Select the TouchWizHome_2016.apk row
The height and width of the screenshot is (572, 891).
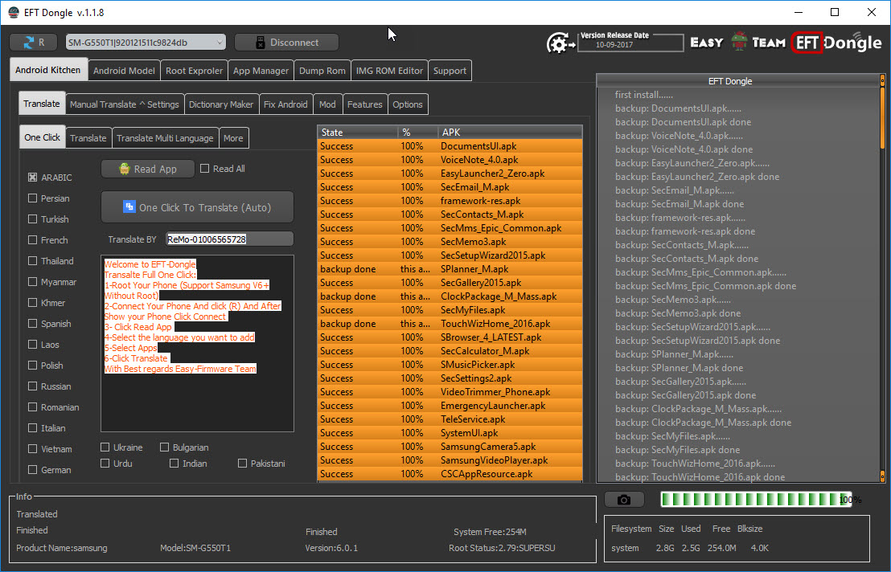(450, 324)
